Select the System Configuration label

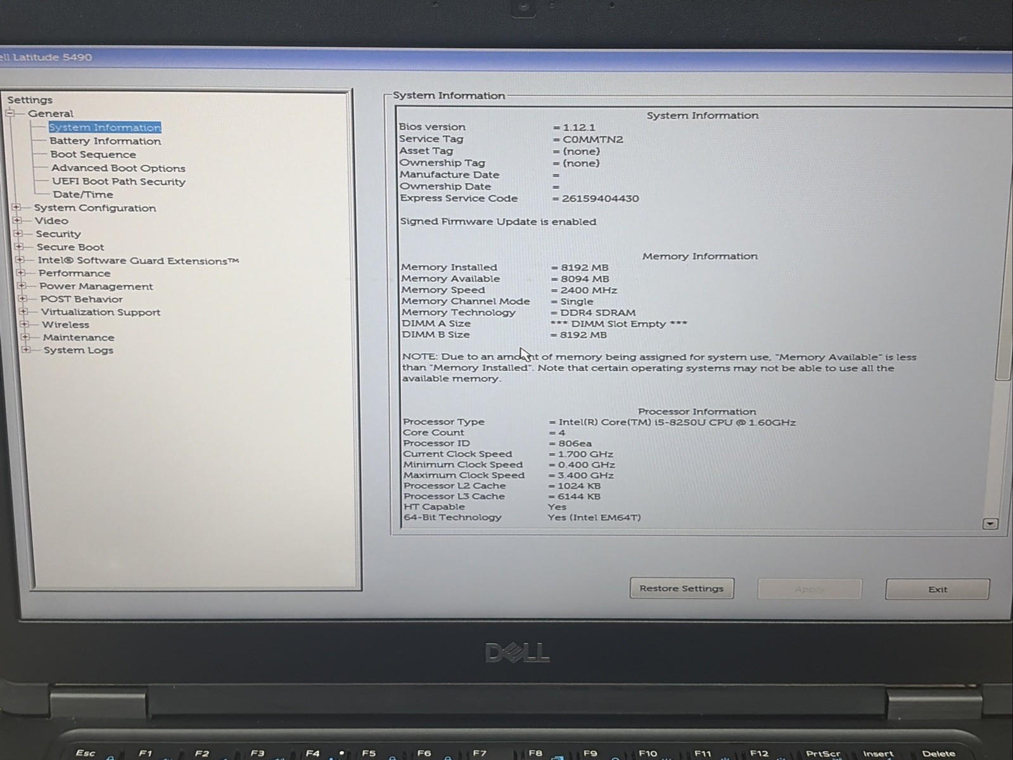[x=95, y=208]
